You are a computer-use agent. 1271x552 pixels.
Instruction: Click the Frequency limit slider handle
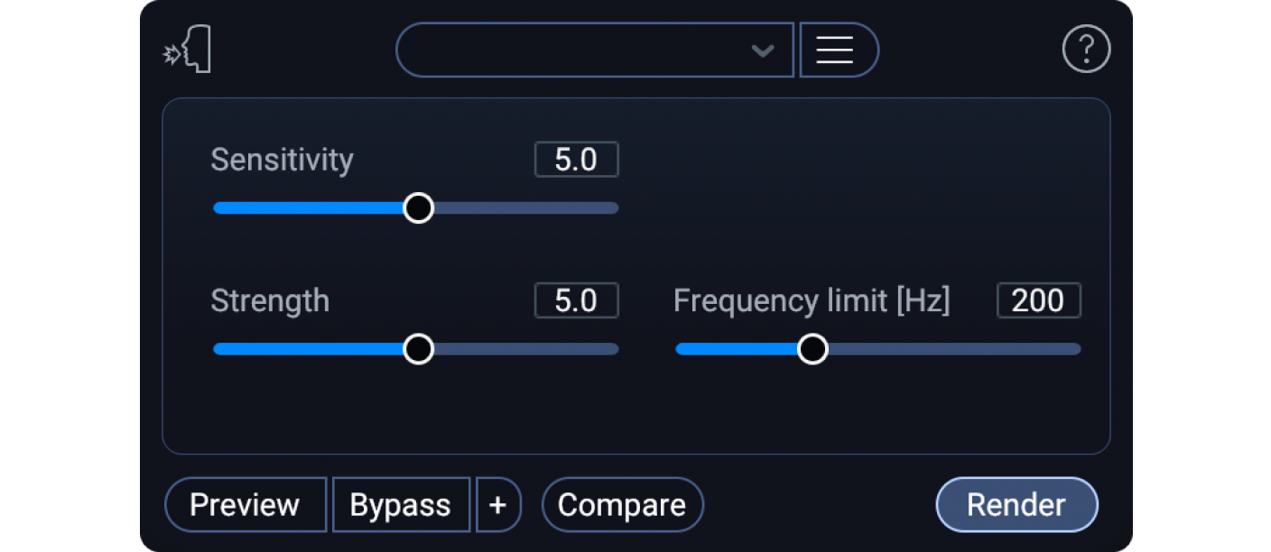click(813, 349)
